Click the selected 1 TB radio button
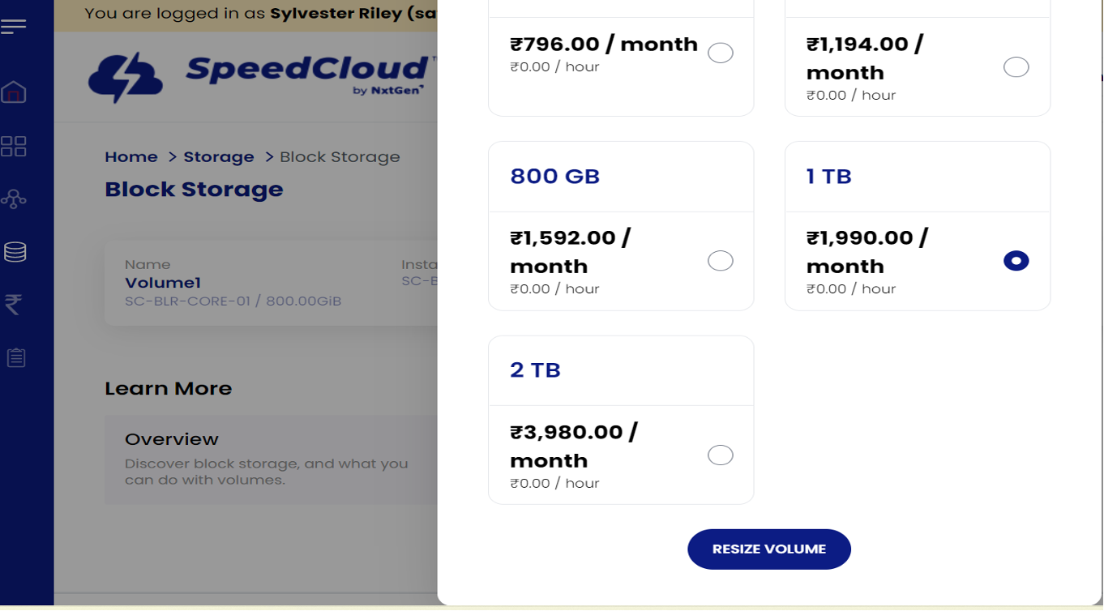Image resolution: width=1104 pixels, height=611 pixels. coord(1016,260)
